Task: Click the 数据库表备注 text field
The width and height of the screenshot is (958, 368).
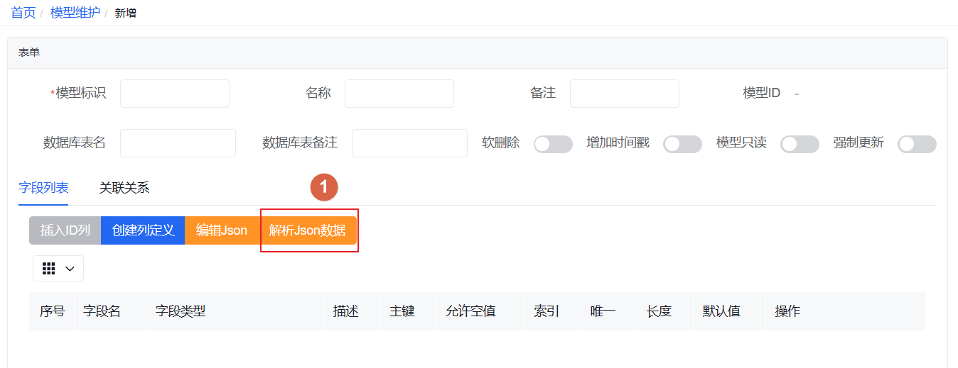Action: click(409, 143)
